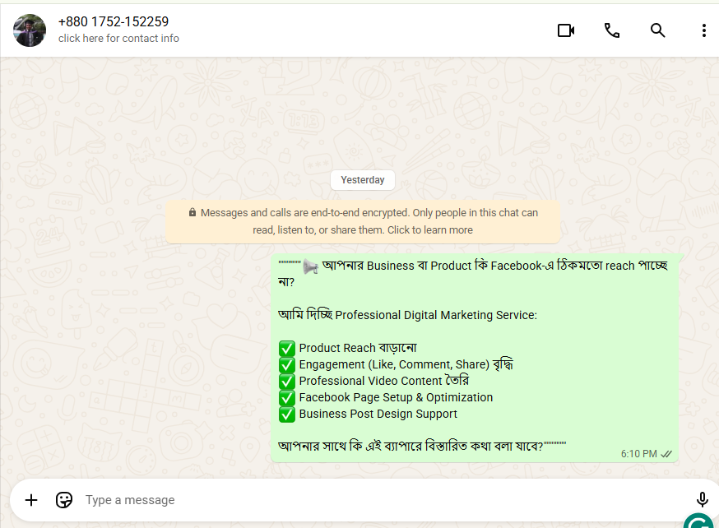
Task: Click green check emoji beside Business Post Design
Action: 287,415
